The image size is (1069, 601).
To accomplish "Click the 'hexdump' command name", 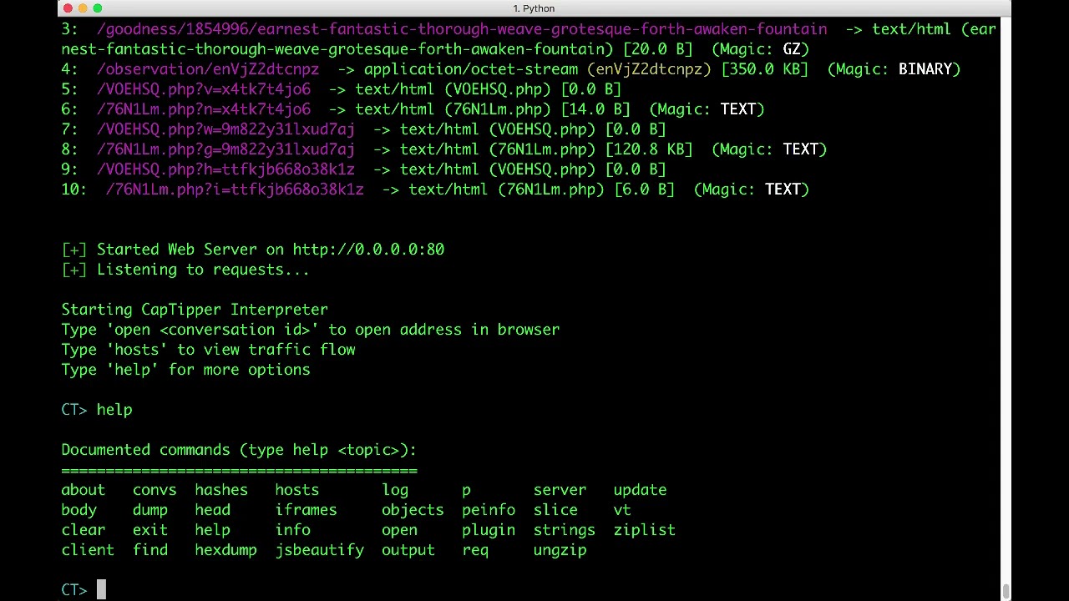I will click(x=226, y=550).
